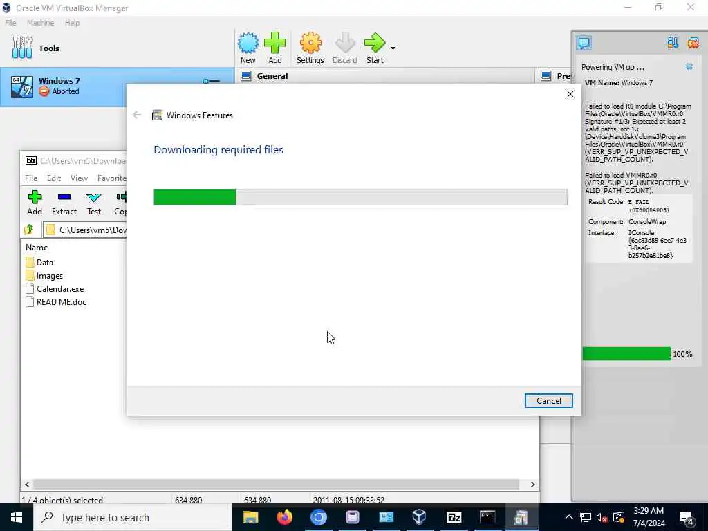The image size is (708, 531).
Task: Show hidden system tray icons
Action: click(569, 517)
